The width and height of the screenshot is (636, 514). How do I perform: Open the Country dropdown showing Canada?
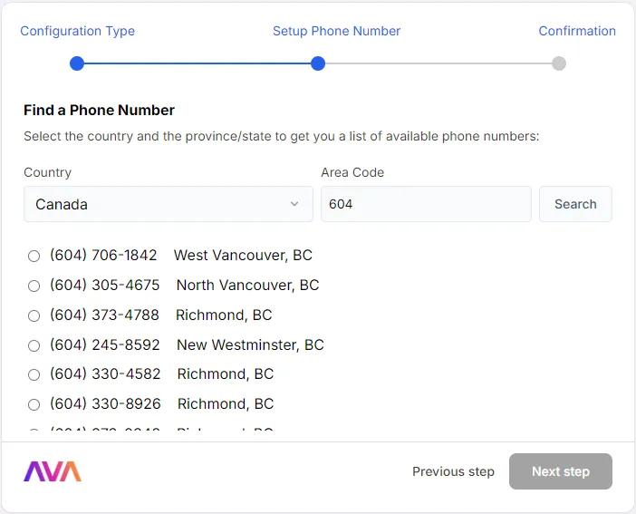pyautogui.click(x=169, y=204)
